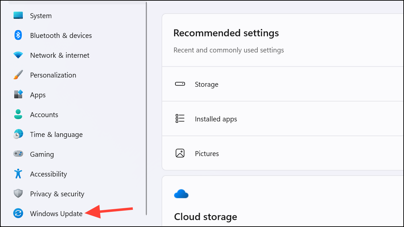Open the Pictures recommended setting
Screen dimensions: 404x227
pos(207,154)
